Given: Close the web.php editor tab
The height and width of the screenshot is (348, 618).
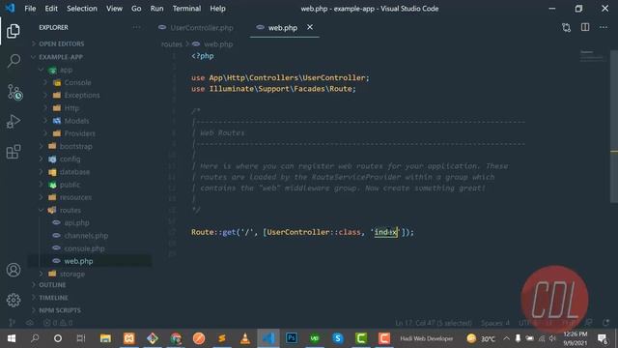Looking at the screenshot, I should coord(310,27).
